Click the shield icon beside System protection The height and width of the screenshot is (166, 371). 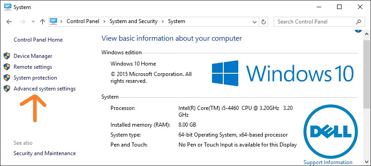7,78
